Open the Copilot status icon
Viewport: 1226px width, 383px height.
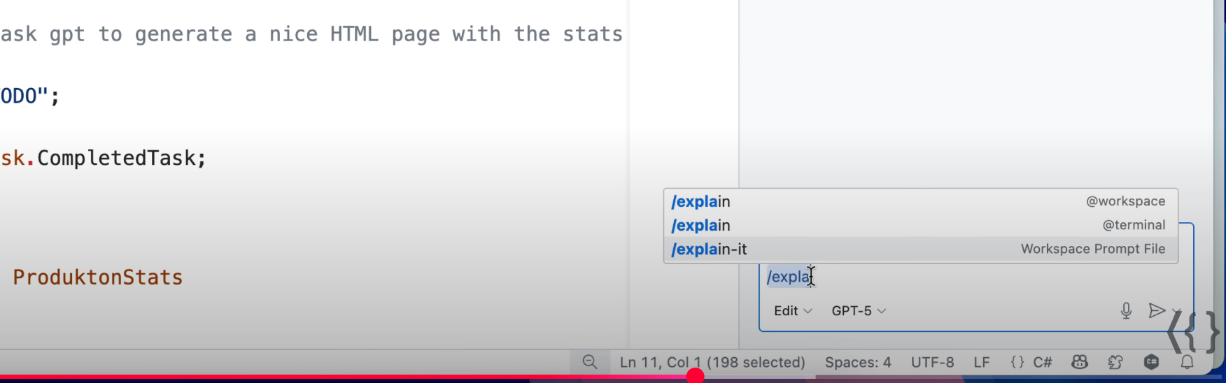[1080, 362]
